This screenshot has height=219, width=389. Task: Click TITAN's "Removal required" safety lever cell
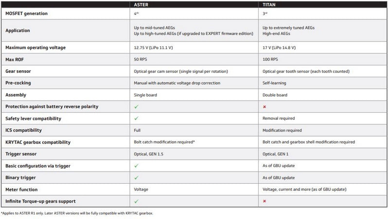pyautogui.click(x=279, y=118)
